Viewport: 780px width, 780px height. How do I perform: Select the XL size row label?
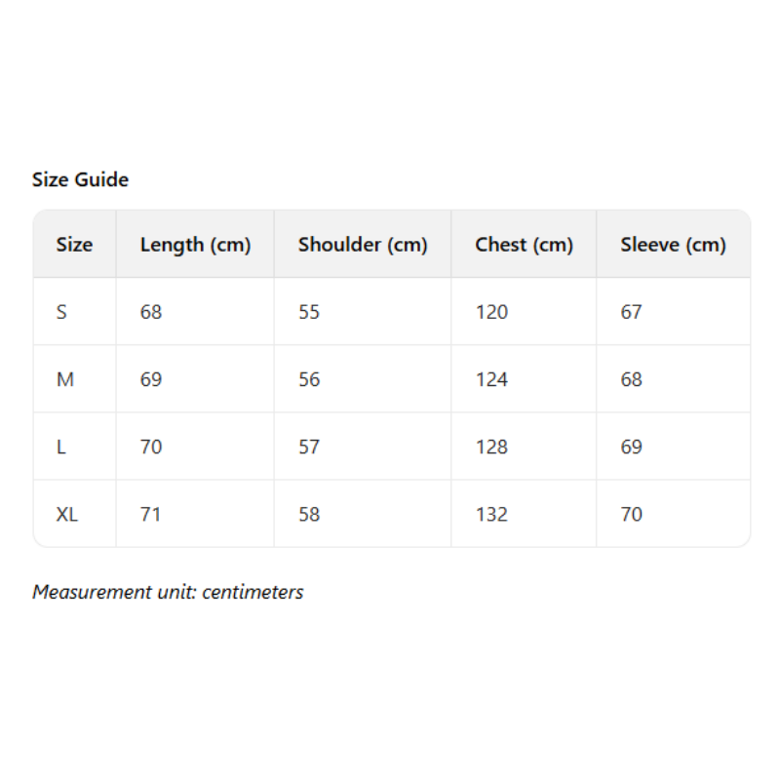[67, 514]
